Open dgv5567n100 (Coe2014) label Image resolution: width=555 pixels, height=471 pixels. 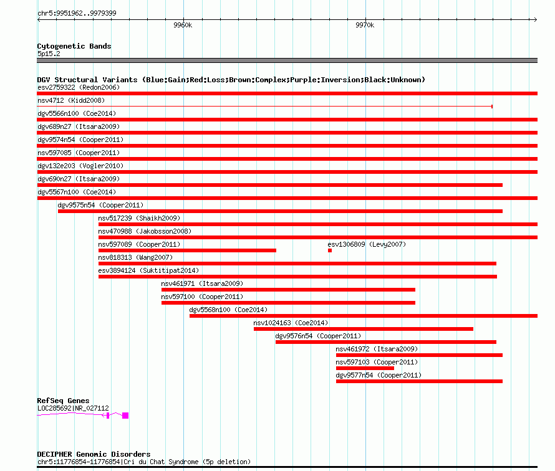[x=77, y=192]
